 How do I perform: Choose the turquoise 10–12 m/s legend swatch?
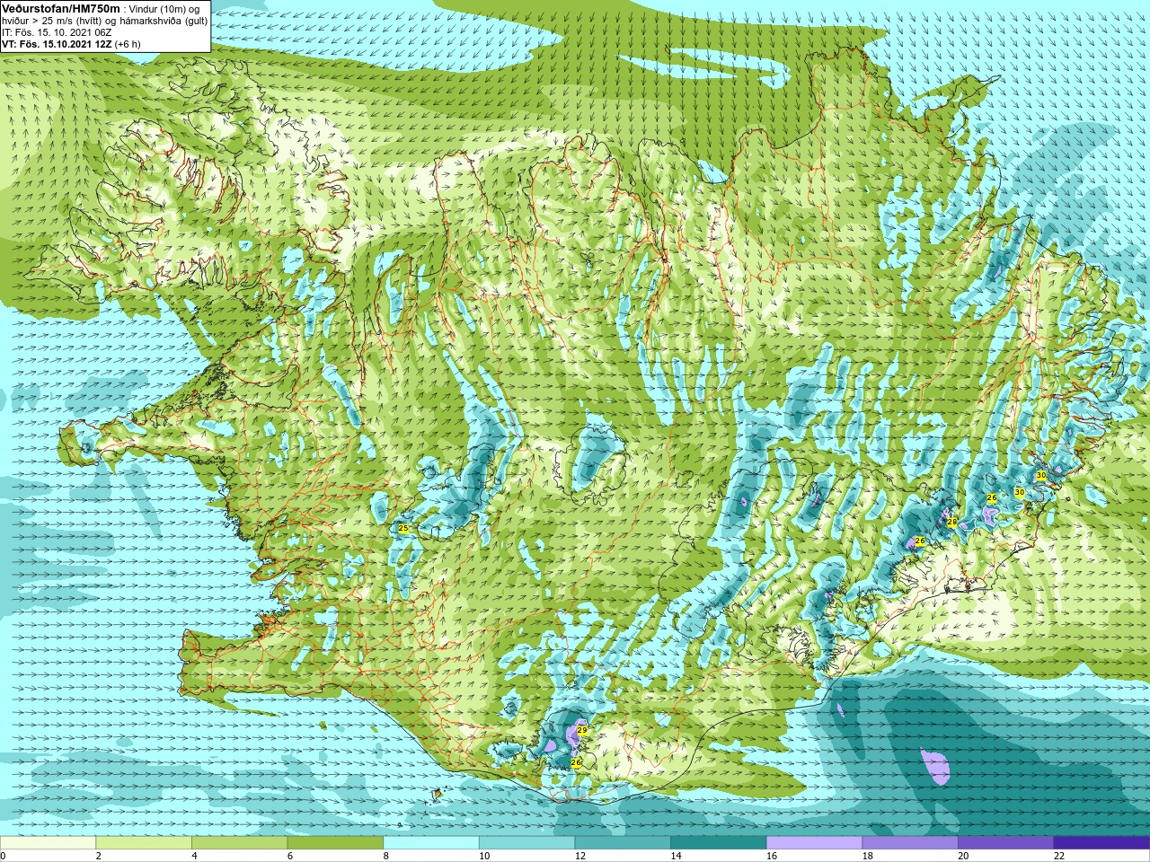click(526, 843)
